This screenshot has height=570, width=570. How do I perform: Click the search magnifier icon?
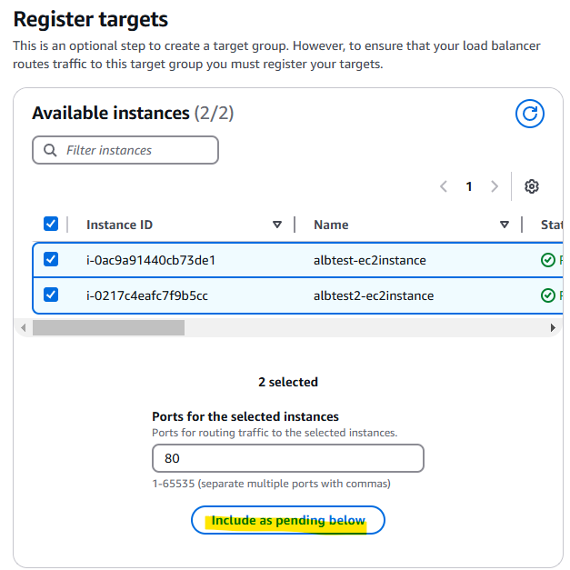50,150
